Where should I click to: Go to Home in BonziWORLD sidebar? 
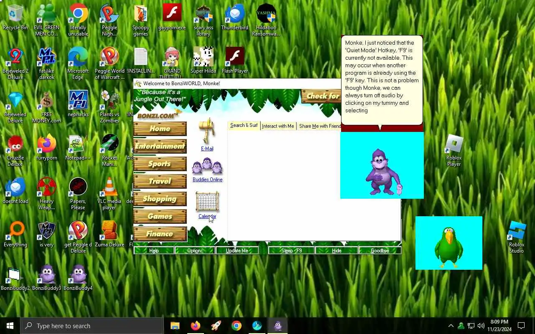pyautogui.click(x=160, y=129)
